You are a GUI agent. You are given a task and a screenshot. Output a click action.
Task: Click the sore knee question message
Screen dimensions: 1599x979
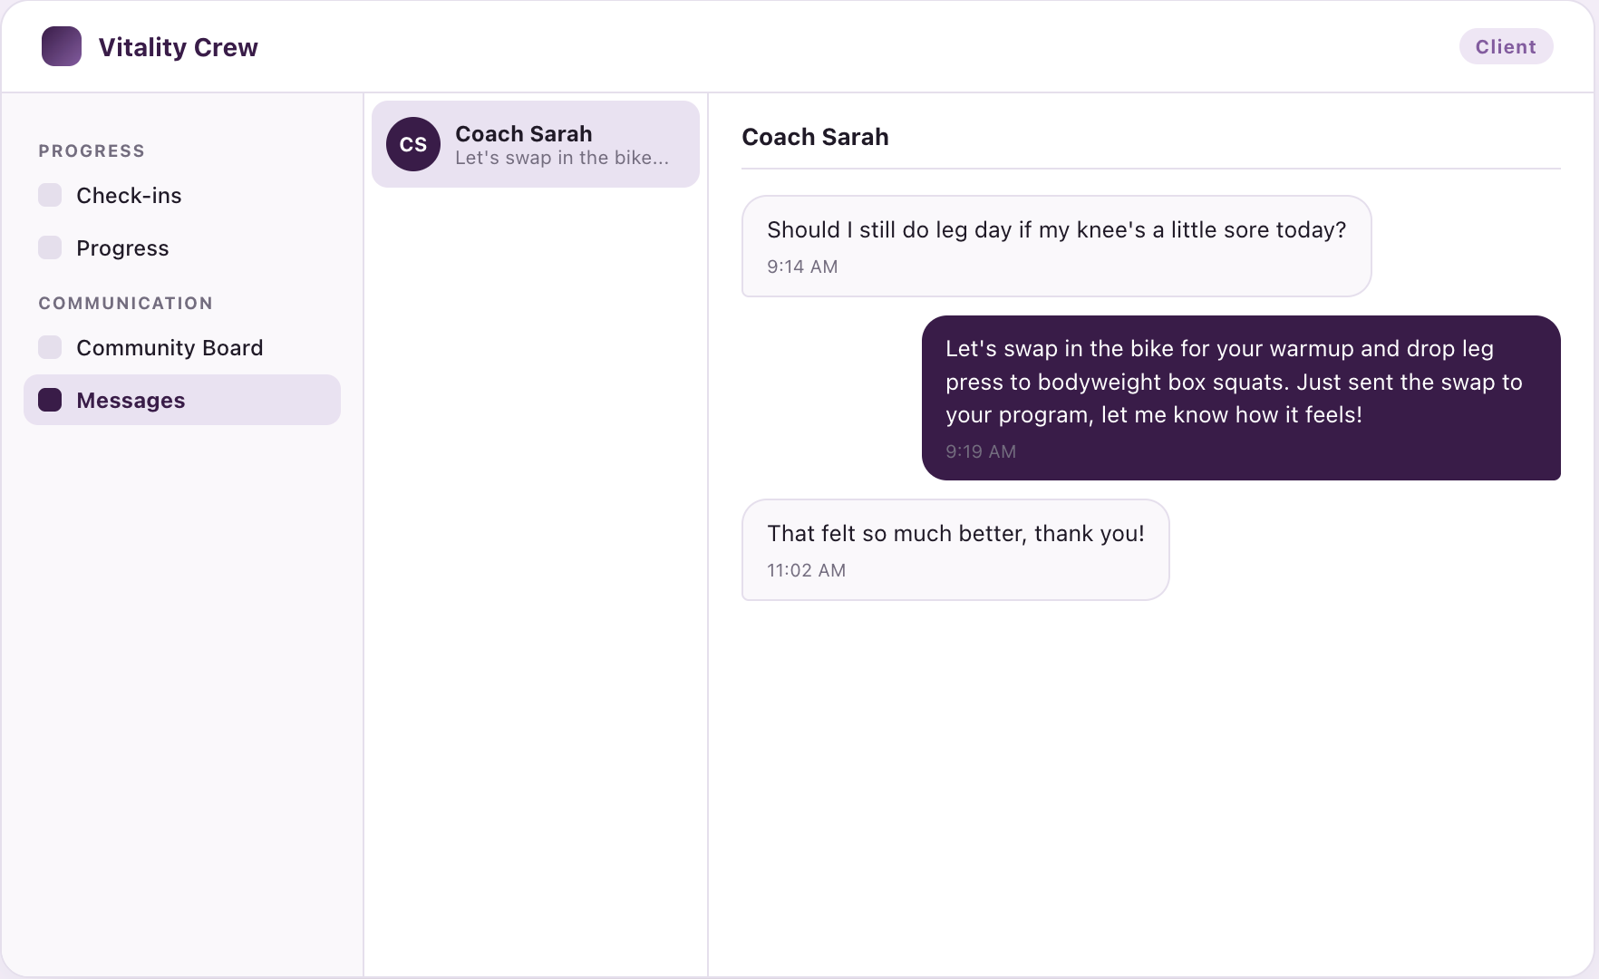1056,246
